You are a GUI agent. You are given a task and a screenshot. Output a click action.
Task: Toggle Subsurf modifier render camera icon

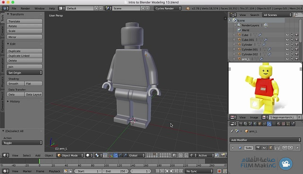point(258,148)
